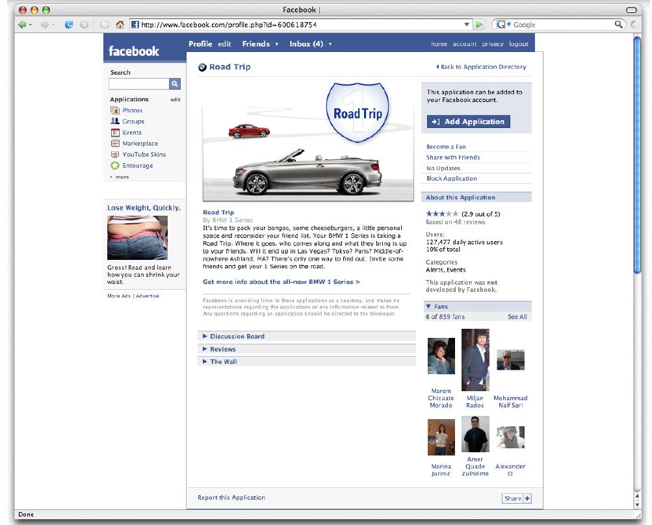Screen dimensions: 652x525
Task: Click the Add Application button
Action: (469, 122)
